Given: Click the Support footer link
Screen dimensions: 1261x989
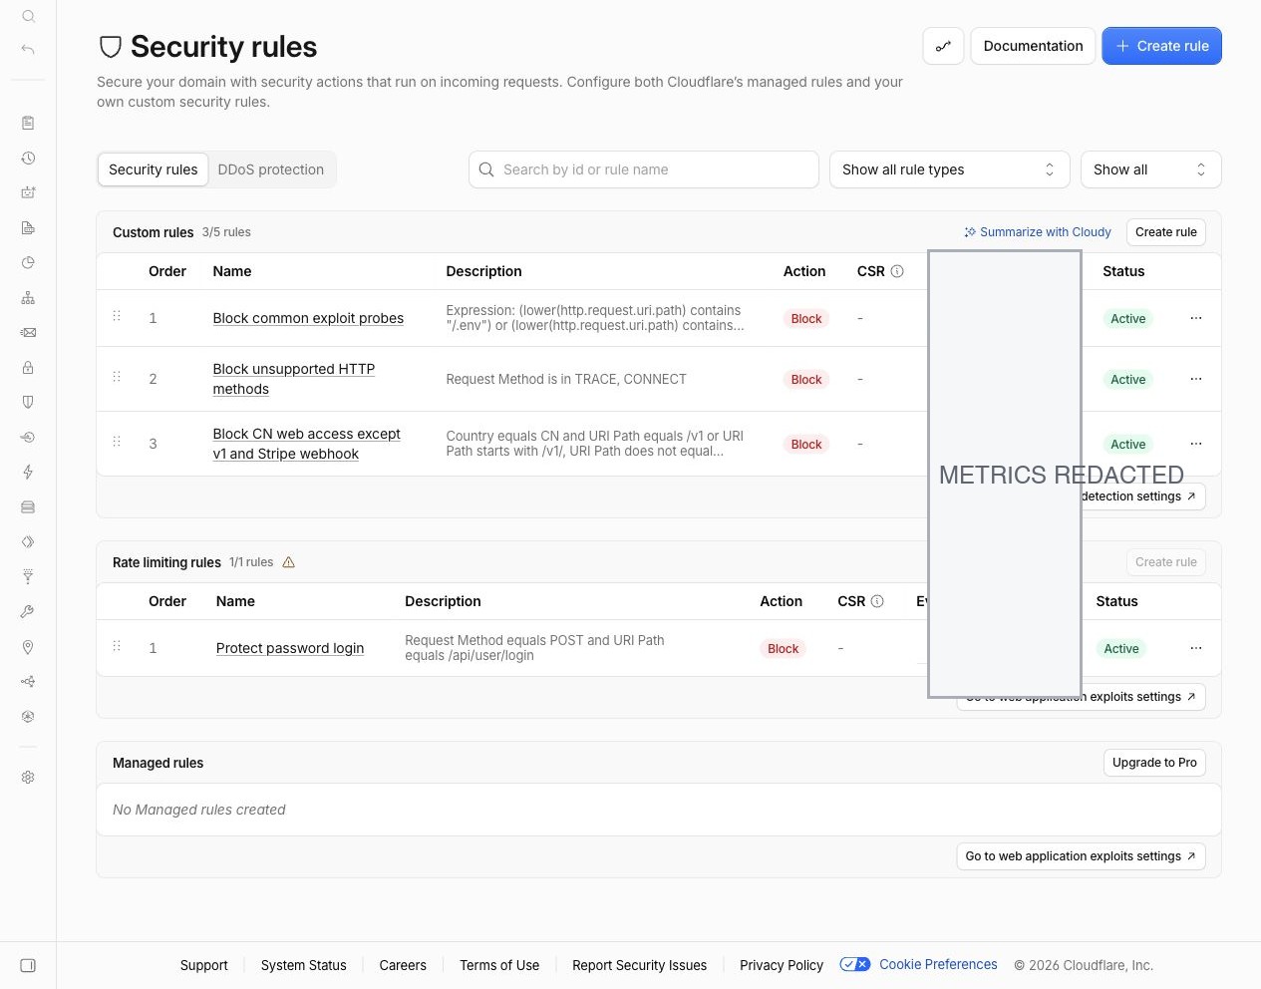Looking at the screenshot, I should click(x=204, y=965).
